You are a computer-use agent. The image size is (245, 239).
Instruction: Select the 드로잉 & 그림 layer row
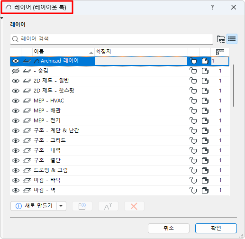[x=119, y=171]
